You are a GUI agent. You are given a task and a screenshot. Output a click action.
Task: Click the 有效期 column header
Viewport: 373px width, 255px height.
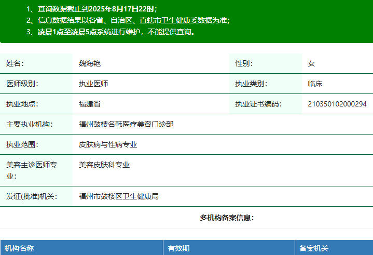178,249
